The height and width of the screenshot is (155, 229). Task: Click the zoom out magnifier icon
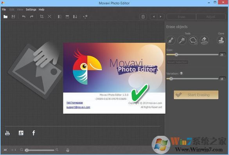[22, 150]
